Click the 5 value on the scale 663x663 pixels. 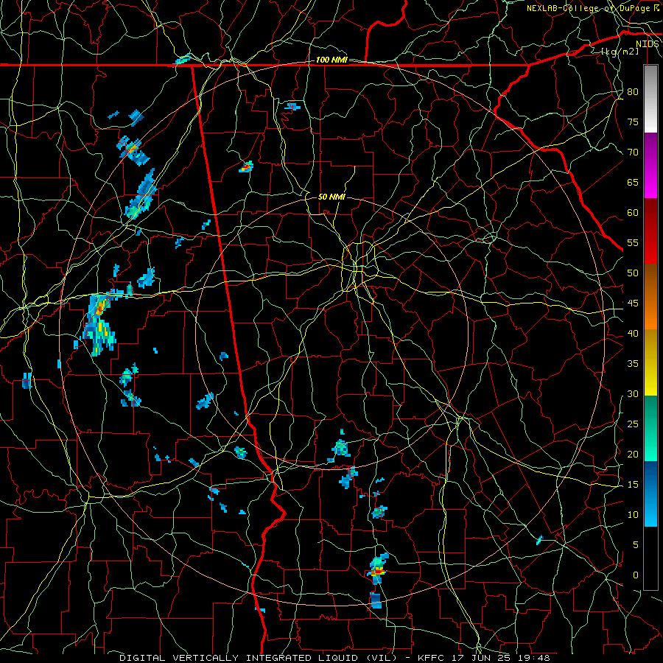point(636,545)
